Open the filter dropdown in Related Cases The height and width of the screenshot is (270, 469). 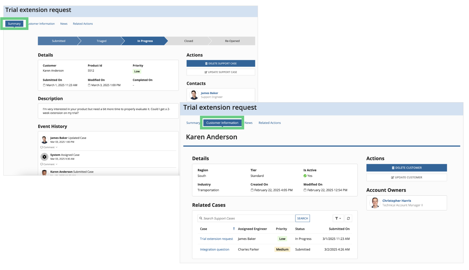[x=338, y=218]
